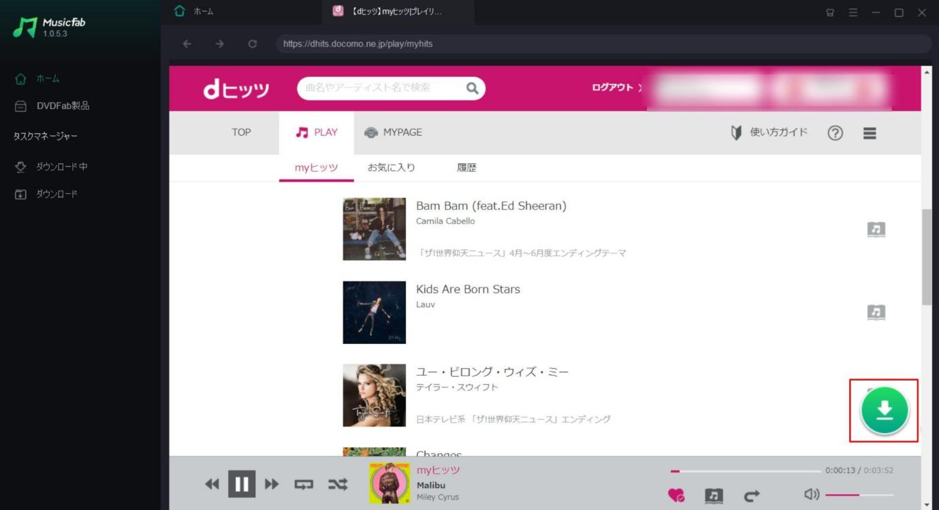Mute the player volume speaker icon

[812, 494]
